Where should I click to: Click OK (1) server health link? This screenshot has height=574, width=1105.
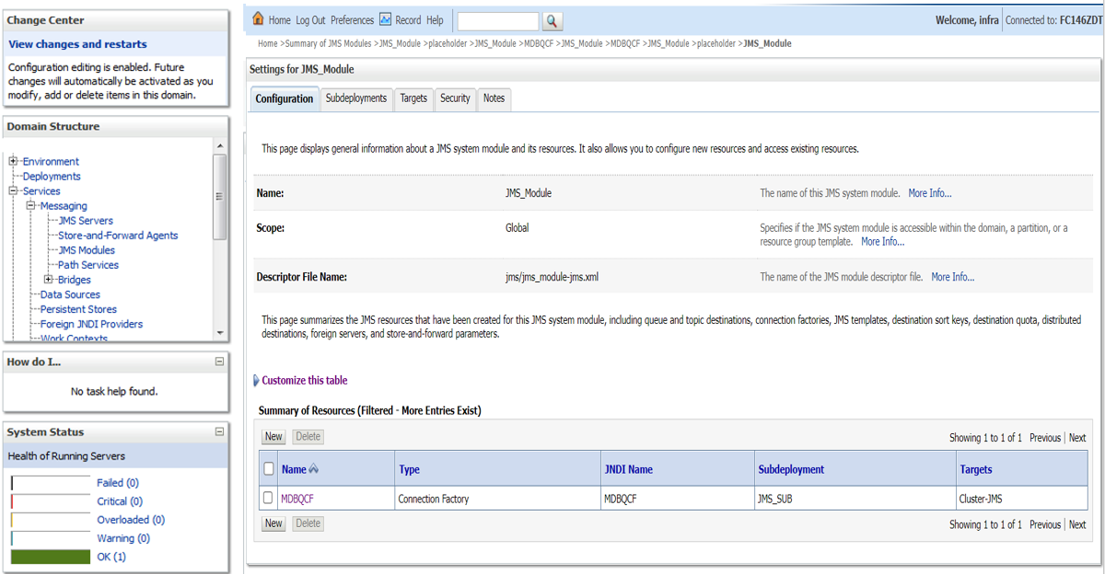pos(111,557)
